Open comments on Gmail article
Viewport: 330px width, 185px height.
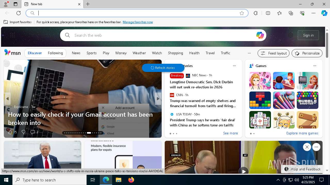34,132
